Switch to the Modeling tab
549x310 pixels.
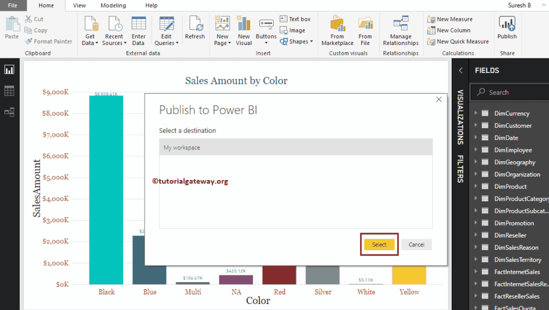pyautogui.click(x=113, y=5)
